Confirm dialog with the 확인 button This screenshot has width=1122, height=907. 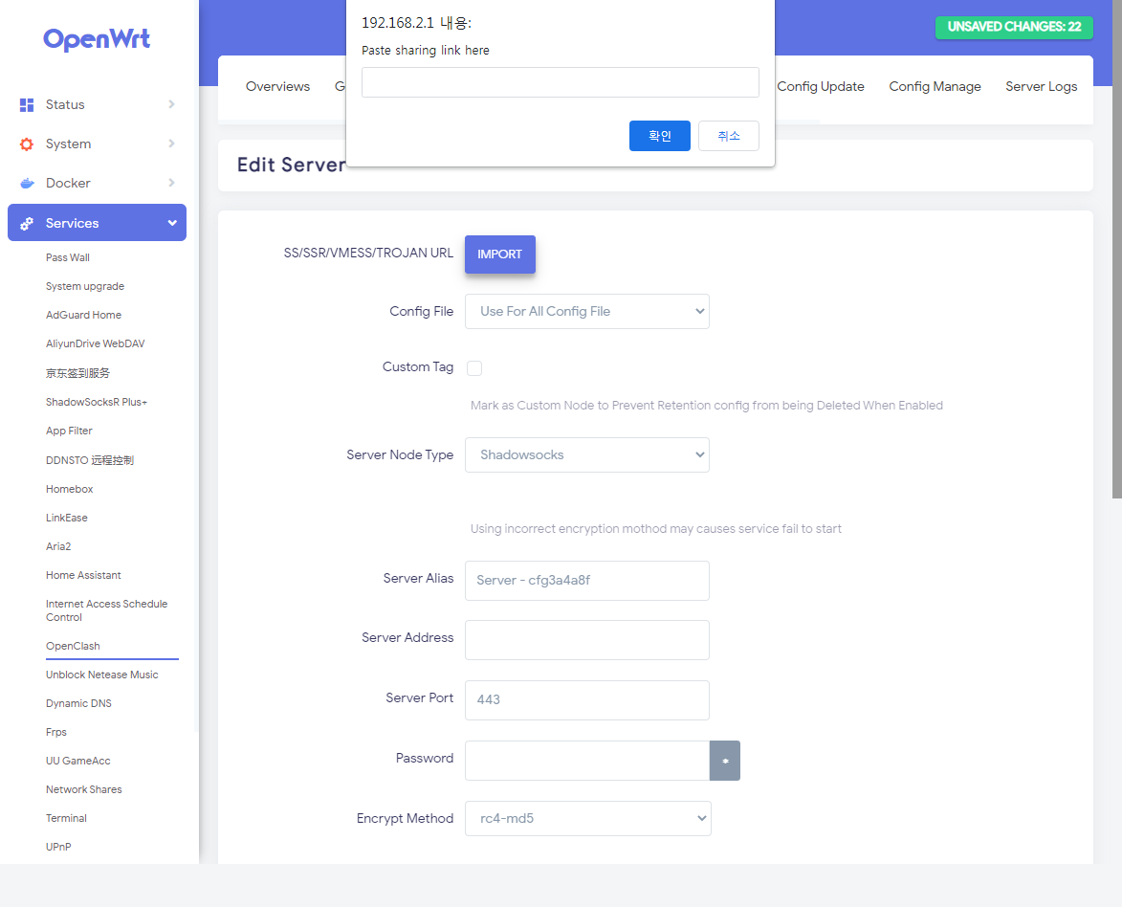(x=660, y=136)
